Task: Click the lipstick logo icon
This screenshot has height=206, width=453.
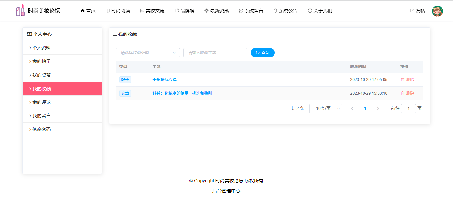Action: pyautogui.click(x=20, y=10)
